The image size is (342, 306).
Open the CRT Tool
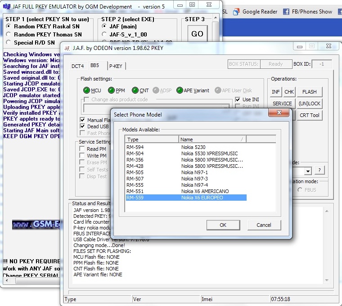(x=309, y=115)
